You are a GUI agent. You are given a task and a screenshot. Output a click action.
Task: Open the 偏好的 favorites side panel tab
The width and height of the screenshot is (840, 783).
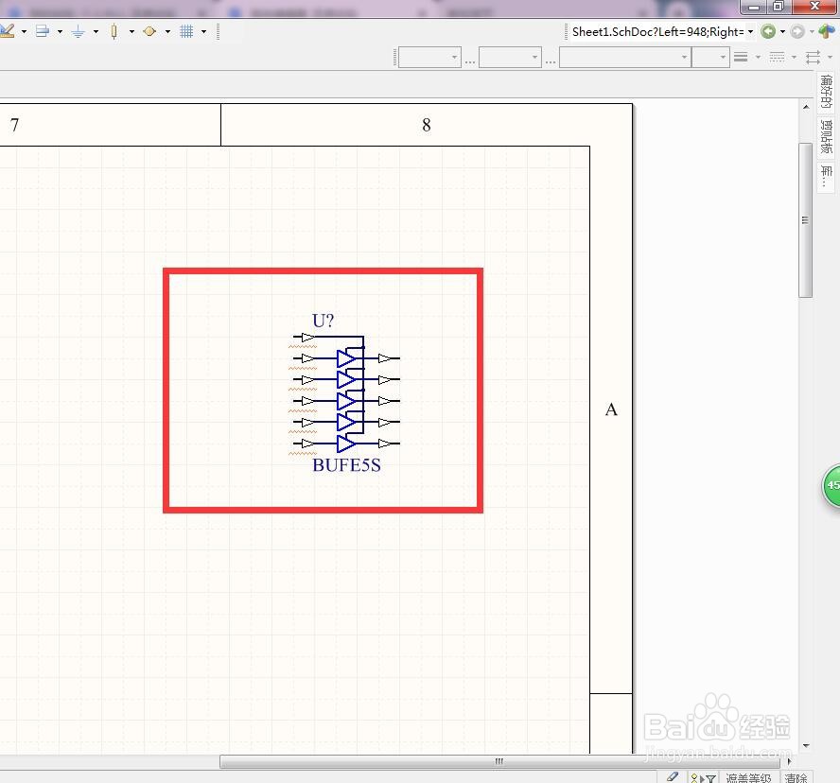point(826,92)
